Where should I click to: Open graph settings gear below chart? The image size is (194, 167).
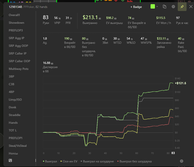(182, 161)
